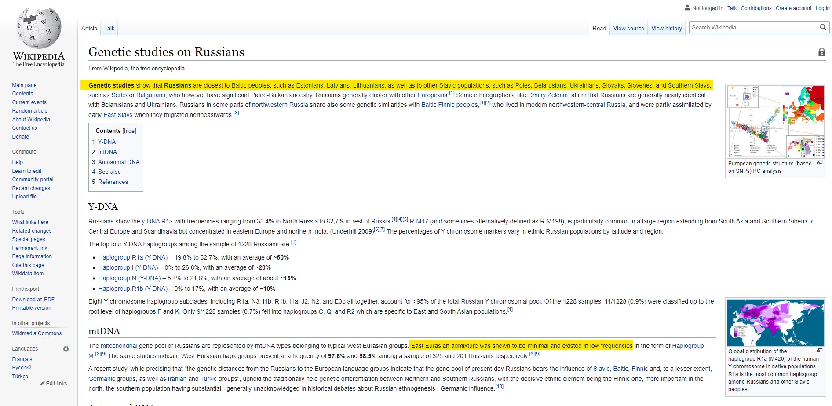Jump to See also in the Contents

coord(109,172)
